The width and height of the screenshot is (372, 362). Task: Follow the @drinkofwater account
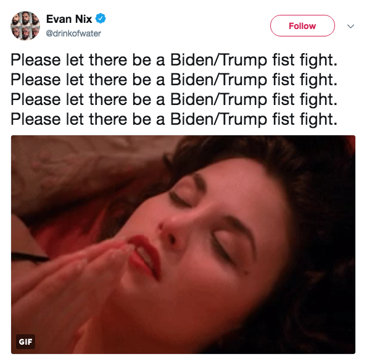[x=302, y=26]
